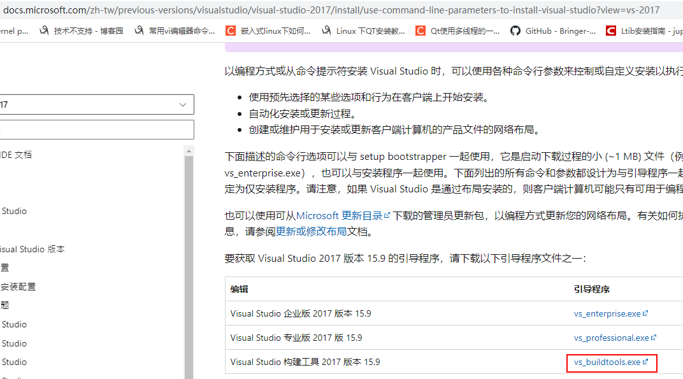The image size is (683, 379).
Task: Click external-link icon after Microsoft 更新目录
Action: tap(387, 215)
